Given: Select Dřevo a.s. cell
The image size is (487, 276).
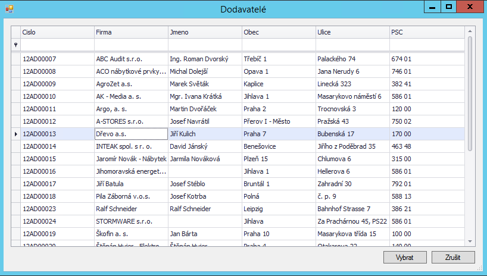Looking at the screenshot, I should coord(131,134).
